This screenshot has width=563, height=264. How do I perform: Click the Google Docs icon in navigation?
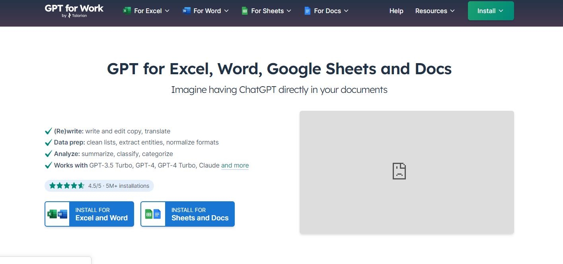307,11
